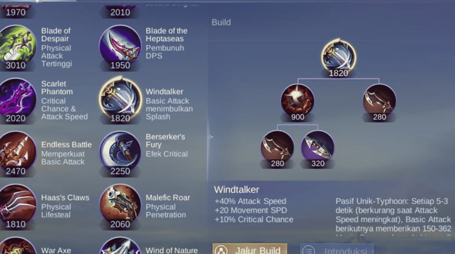Screen dimensions: 455x254
Task: Switch to the Introduksi tab
Action: [337, 249]
